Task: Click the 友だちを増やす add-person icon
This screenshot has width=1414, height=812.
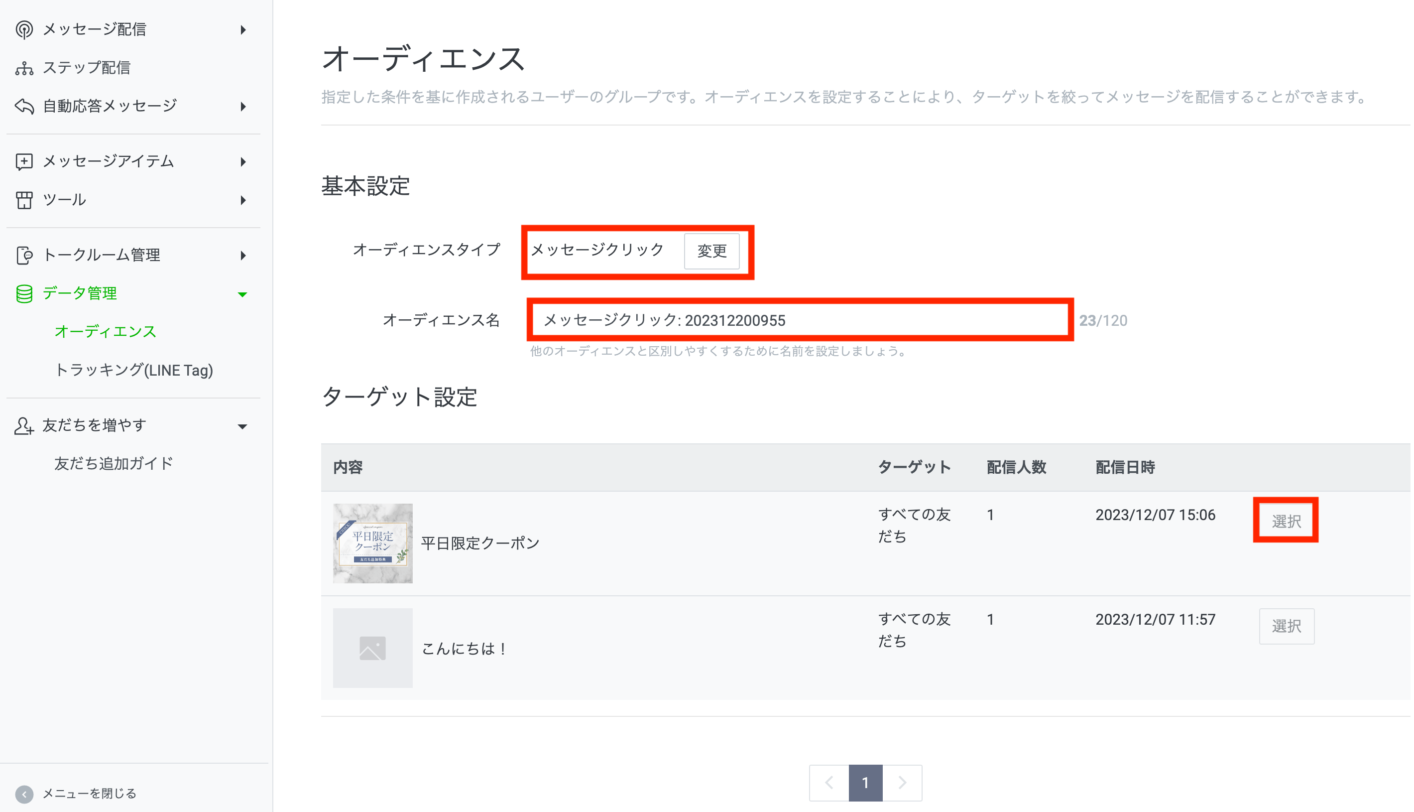Action: [x=24, y=426]
